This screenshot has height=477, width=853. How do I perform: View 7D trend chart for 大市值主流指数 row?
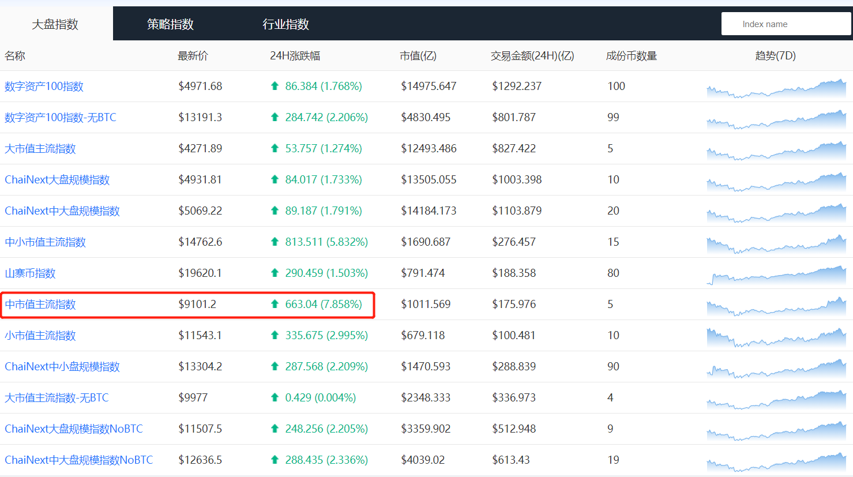click(x=776, y=151)
